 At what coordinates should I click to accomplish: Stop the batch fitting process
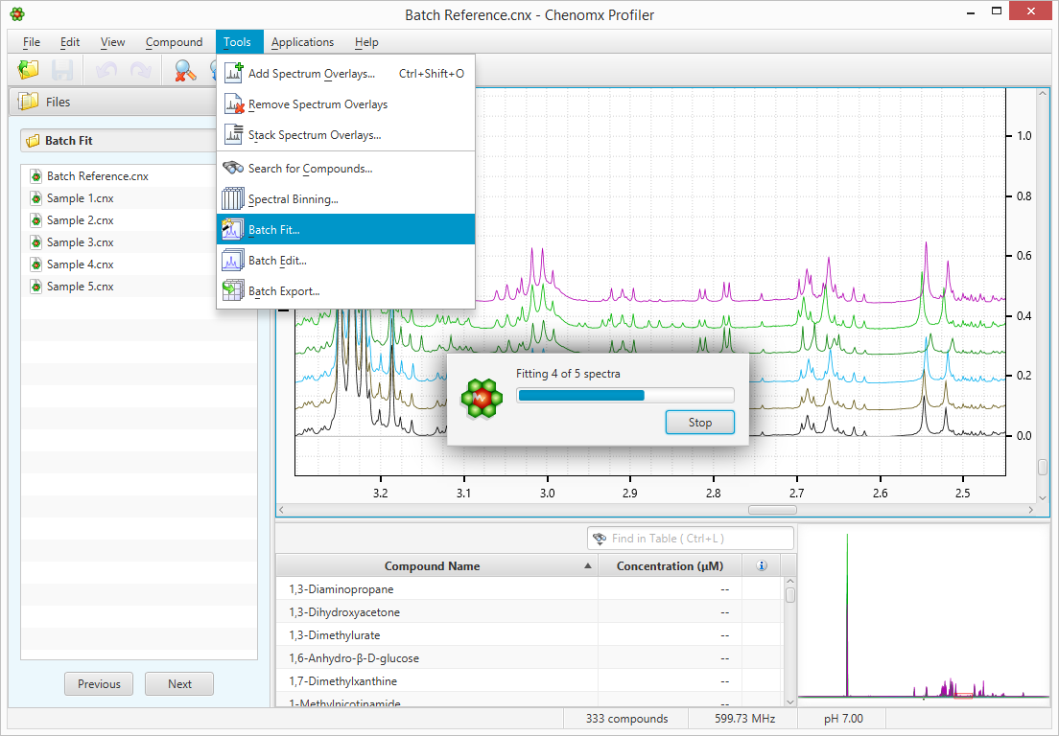tap(699, 423)
